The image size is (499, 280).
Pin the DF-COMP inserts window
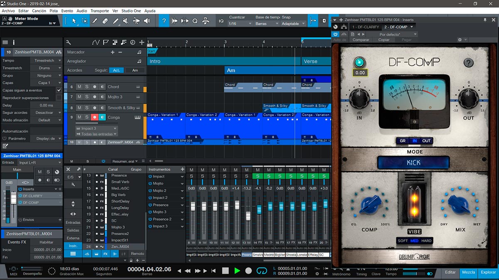point(485,19)
